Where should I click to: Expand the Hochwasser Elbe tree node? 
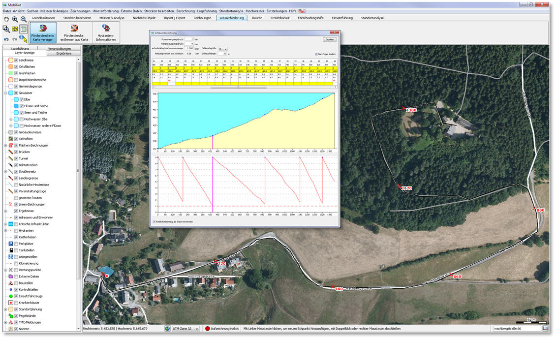tap(11, 119)
